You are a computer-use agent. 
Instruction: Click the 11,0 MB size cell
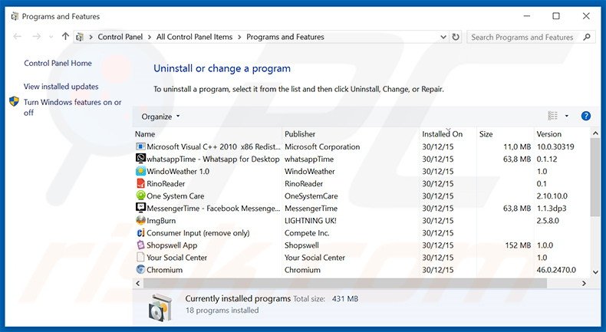(517, 147)
